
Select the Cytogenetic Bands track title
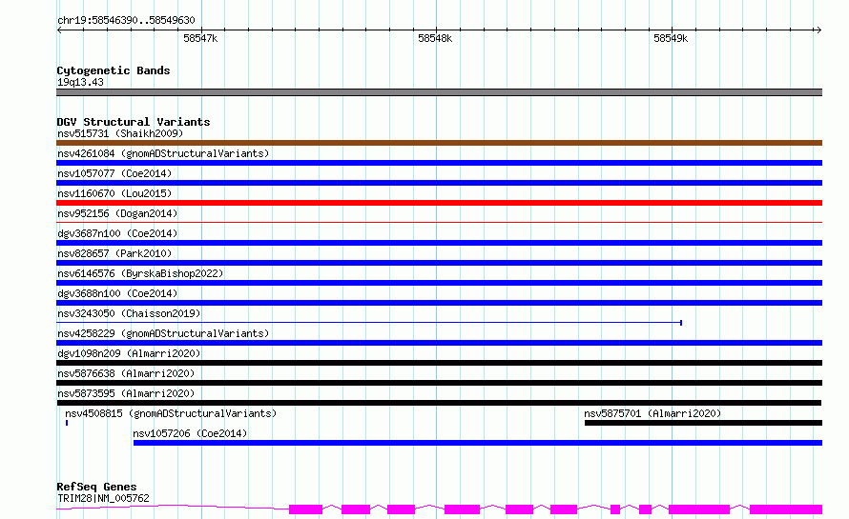pos(114,70)
